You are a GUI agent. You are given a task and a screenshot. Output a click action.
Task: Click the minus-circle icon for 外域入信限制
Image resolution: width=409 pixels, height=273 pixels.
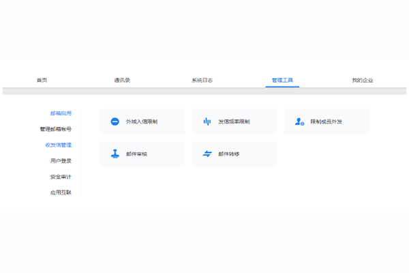click(115, 121)
